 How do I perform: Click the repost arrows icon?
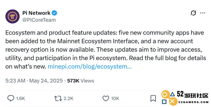(x=58, y=98)
